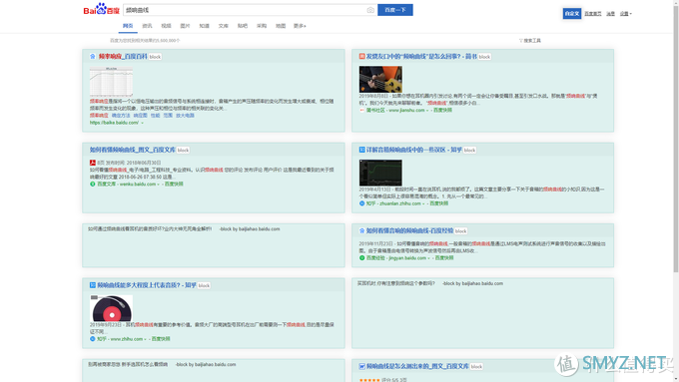Switch to the 图片 images tab
The width and height of the screenshot is (679, 382).
pos(185,26)
